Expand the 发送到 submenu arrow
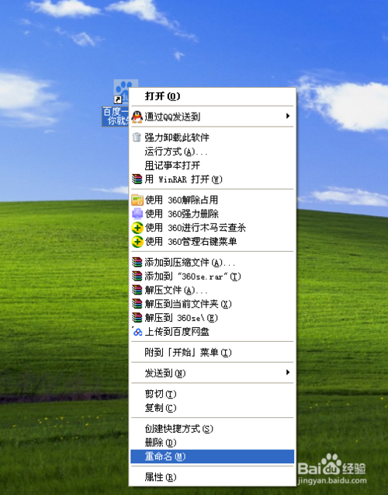This screenshot has height=495, width=388. click(288, 372)
